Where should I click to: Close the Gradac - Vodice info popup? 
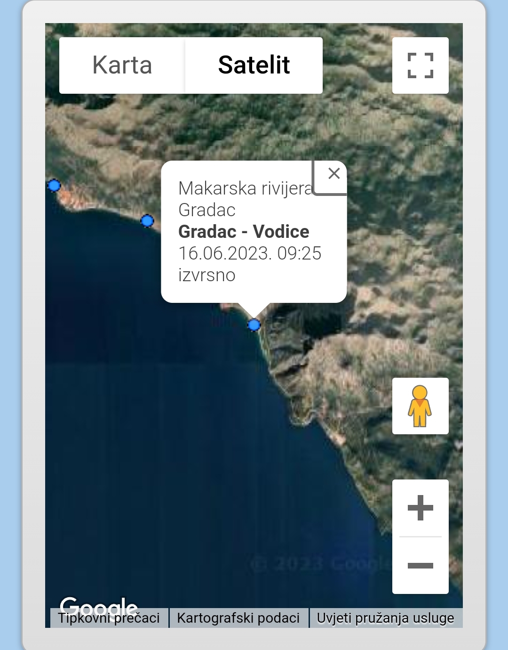334,173
